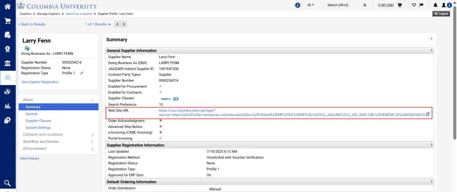Click Search for a Supplier breadcrumb
Image resolution: width=457 pixels, height=192 pixels.
point(79,13)
